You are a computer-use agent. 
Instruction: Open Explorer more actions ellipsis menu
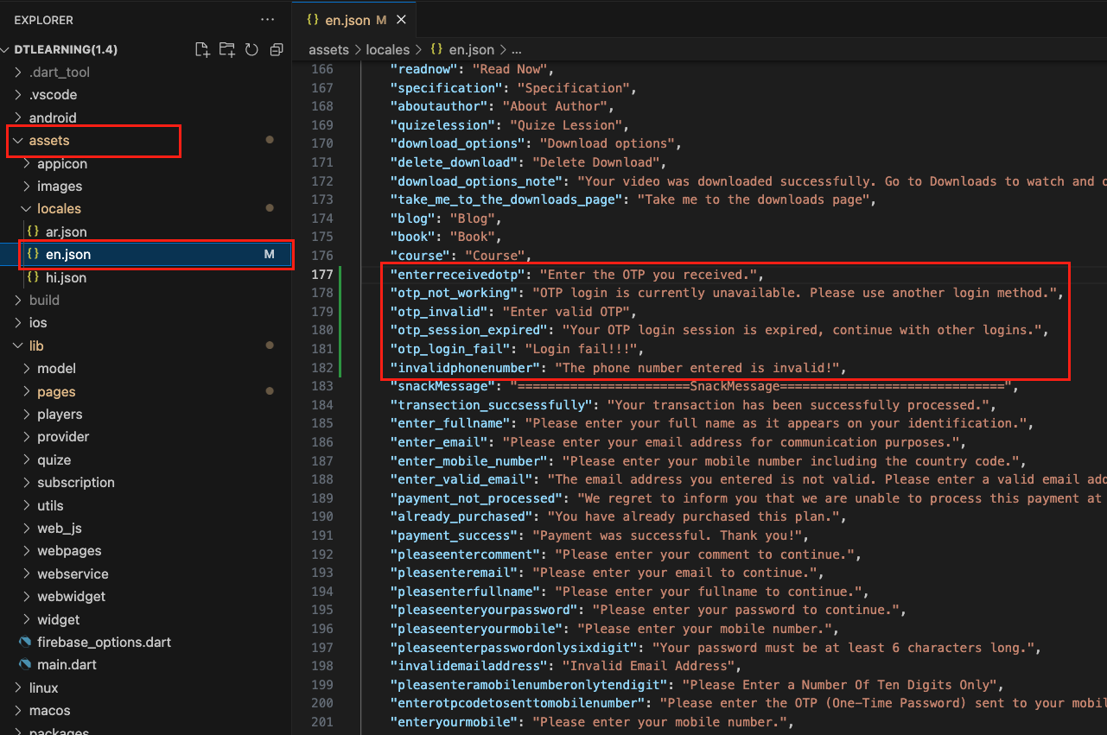(267, 20)
